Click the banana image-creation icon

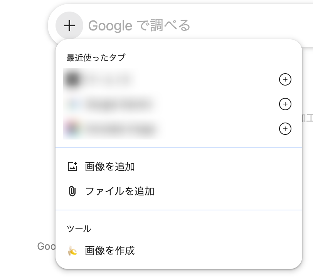(x=72, y=250)
